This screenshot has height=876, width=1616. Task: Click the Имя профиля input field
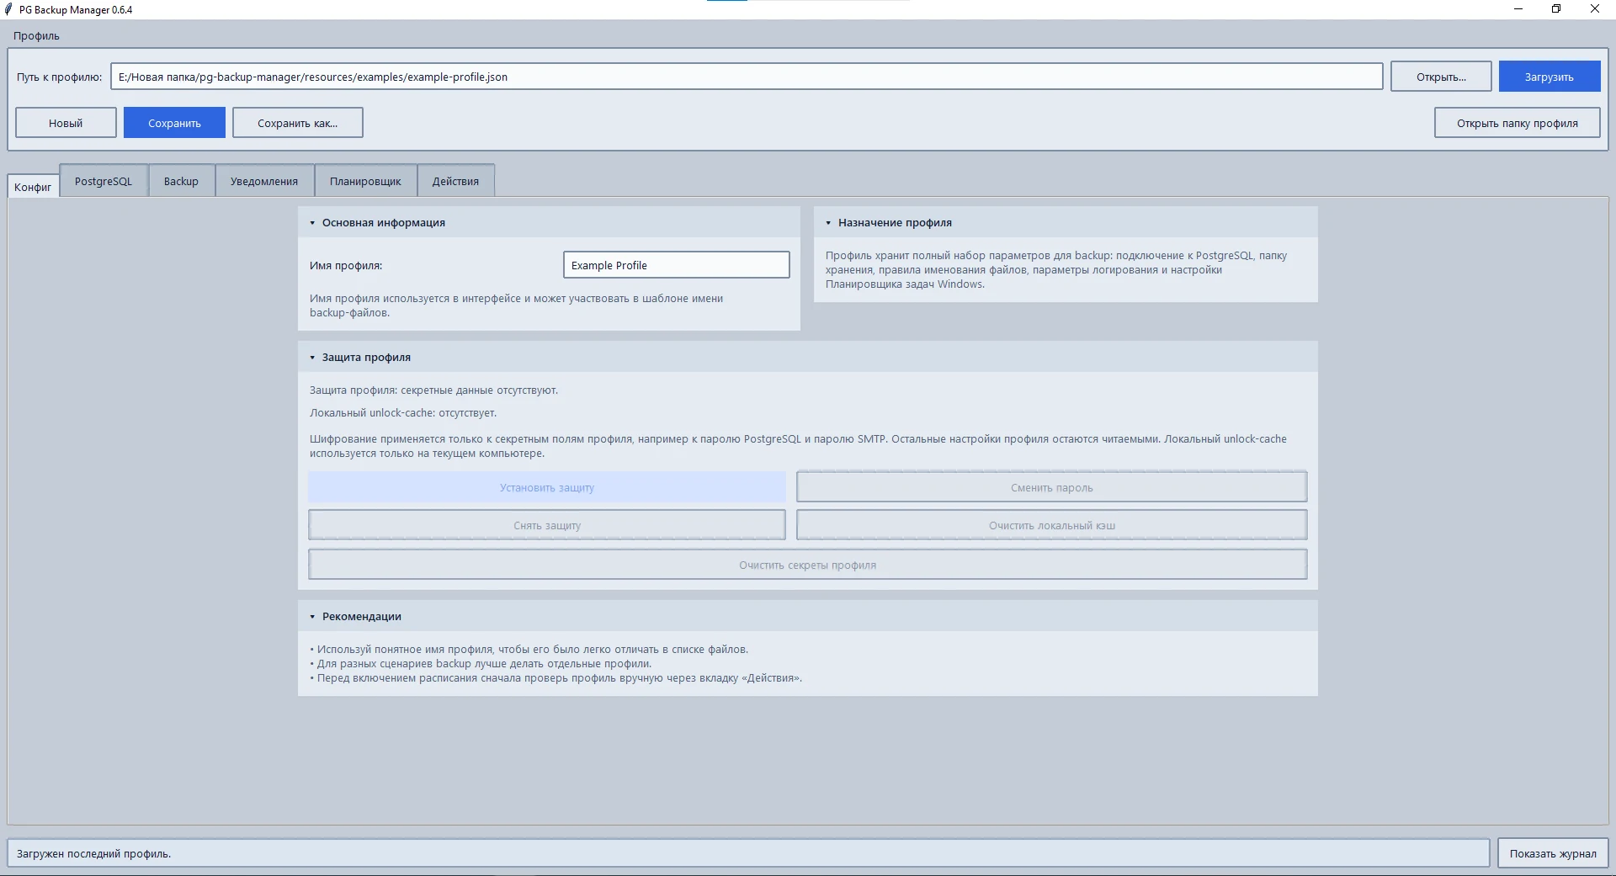coord(677,265)
